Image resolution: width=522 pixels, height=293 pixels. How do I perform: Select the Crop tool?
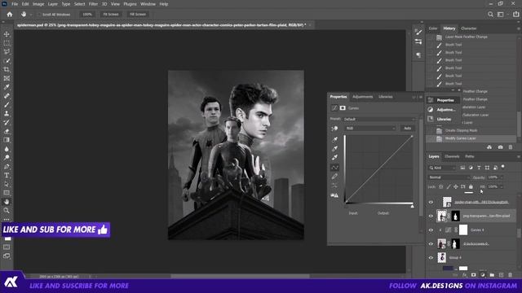click(x=7, y=69)
